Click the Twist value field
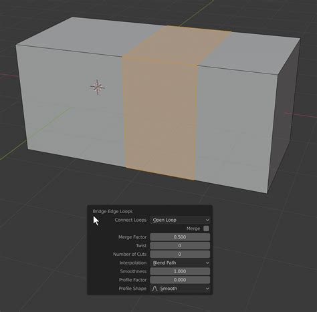Screen dimensions: 317x312 point(180,246)
